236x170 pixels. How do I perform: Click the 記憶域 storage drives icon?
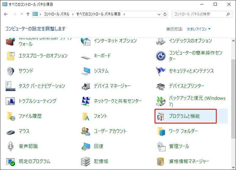click(85, 162)
